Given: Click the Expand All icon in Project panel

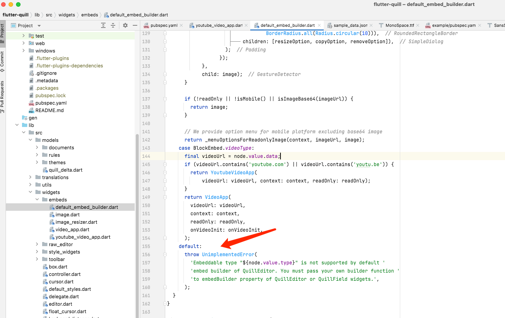Looking at the screenshot, I should [x=103, y=25].
